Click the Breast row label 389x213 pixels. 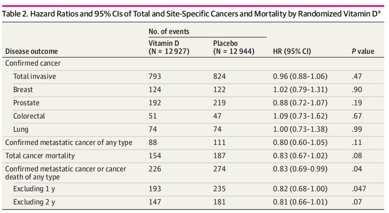click(23, 89)
